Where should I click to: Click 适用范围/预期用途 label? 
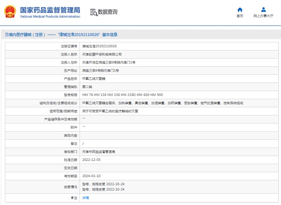click(x=63, y=111)
